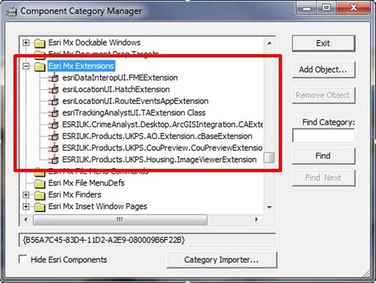Click the horizontal scrollbar left arrow
376x283 pixels.
pyautogui.click(x=26, y=219)
